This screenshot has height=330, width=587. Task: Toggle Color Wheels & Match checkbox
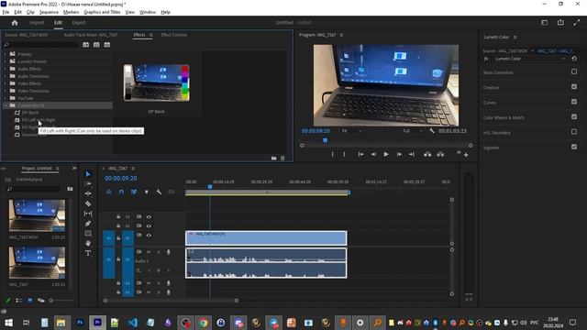(x=574, y=116)
